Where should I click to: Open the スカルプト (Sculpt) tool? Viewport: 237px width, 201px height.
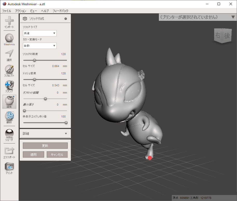9,71
